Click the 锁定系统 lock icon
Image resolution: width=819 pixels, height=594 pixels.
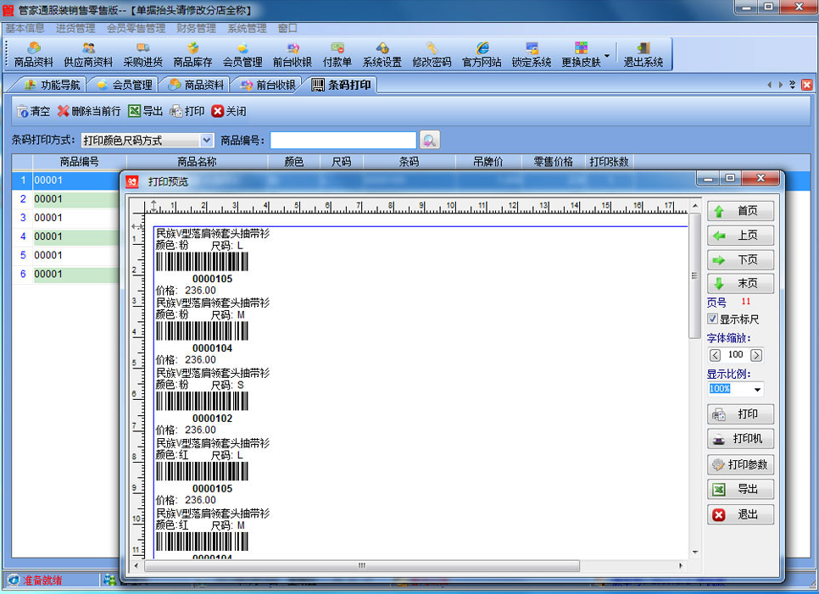click(532, 54)
